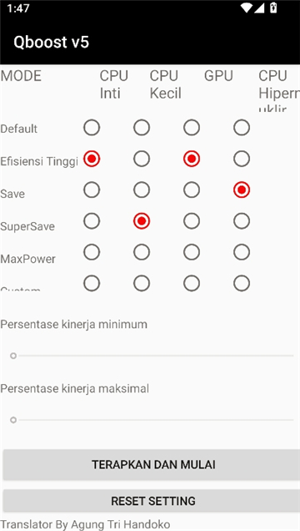Image resolution: width=300 pixels, height=531 pixels.
Task: Tap the Terapkan Dan Mulai button
Action: (x=152, y=464)
